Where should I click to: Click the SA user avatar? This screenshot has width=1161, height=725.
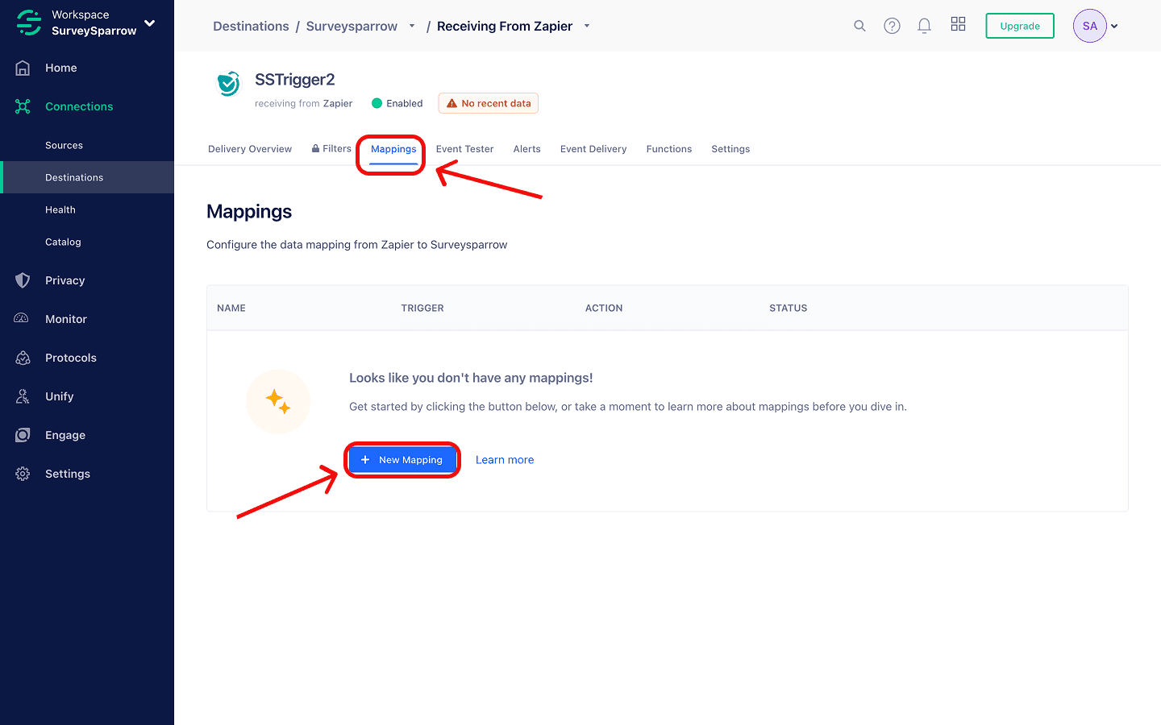pyautogui.click(x=1090, y=26)
